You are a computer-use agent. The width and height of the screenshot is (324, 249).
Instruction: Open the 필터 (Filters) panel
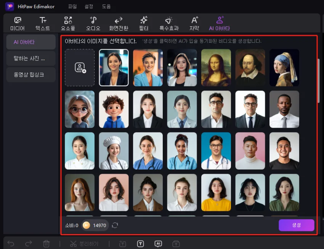pyautogui.click(x=144, y=23)
